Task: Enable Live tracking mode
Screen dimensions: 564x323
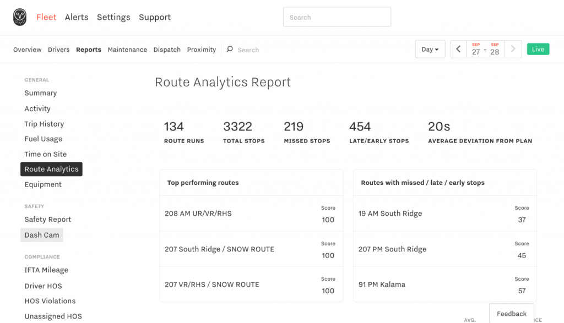Action: [x=538, y=49]
